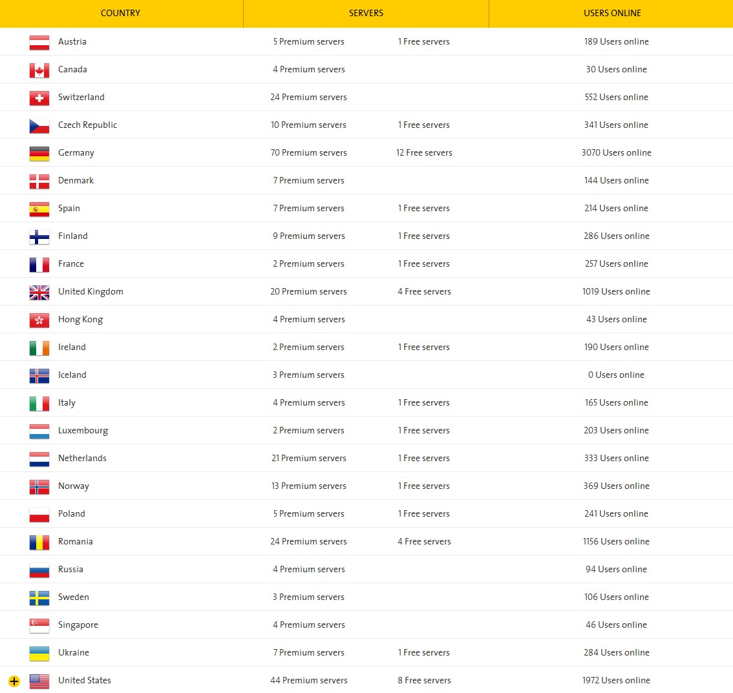733x693 pixels.
Task: Click the Germany flag icon
Action: pos(39,154)
